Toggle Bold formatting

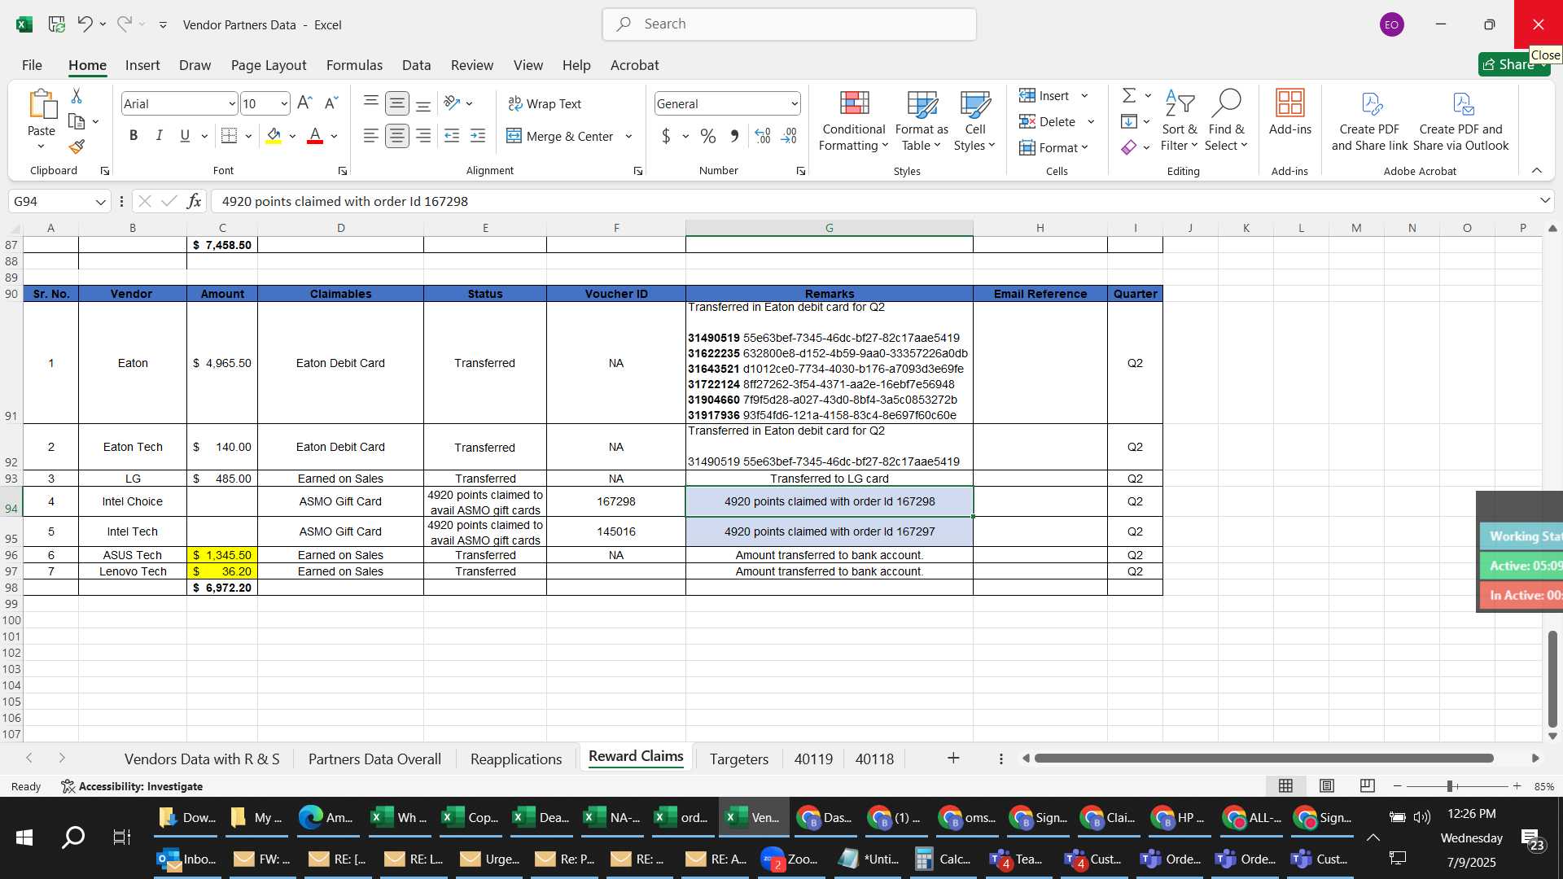tap(134, 136)
